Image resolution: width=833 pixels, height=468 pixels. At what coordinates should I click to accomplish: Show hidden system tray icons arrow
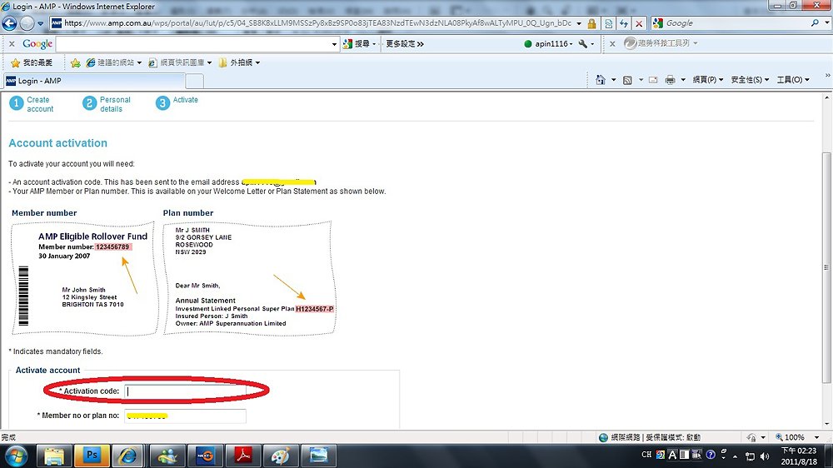coord(736,456)
